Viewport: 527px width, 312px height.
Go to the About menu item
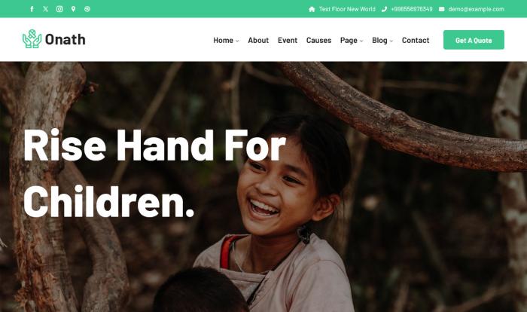point(258,41)
